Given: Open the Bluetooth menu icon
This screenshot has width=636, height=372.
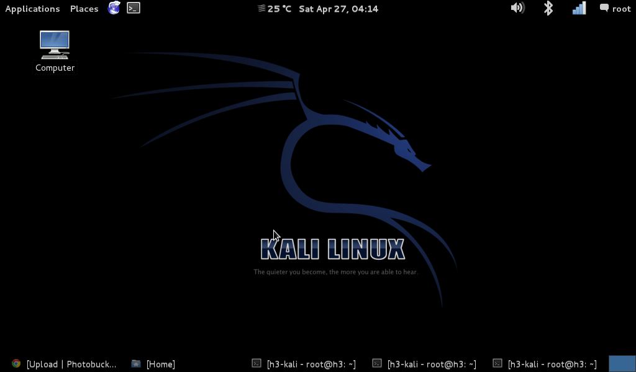Looking at the screenshot, I should pos(548,8).
